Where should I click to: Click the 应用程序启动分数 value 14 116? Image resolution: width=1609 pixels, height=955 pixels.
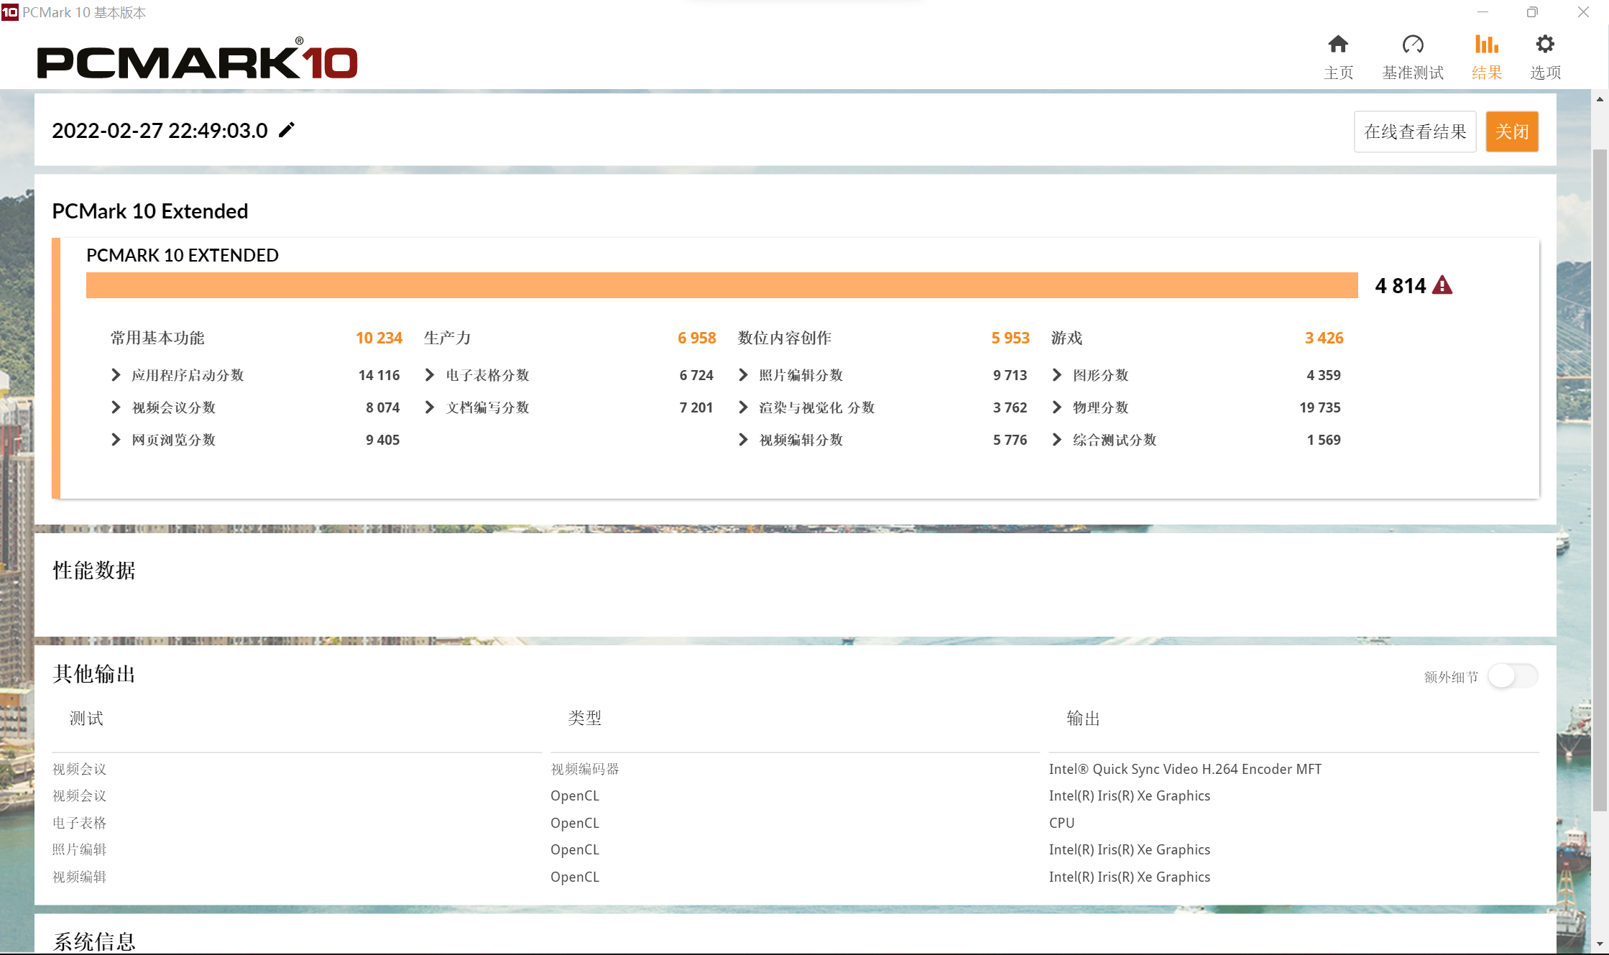pyautogui.click(x=379, y=375)
